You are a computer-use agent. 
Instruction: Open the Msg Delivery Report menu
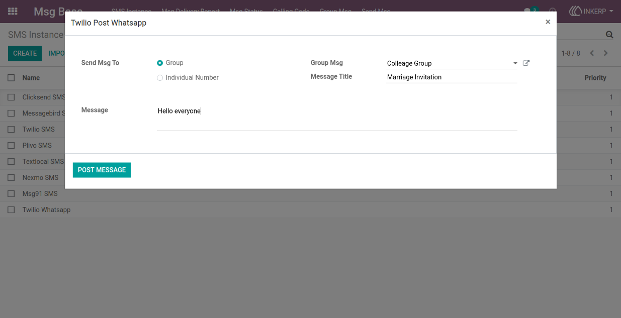(x=191, y=11)
